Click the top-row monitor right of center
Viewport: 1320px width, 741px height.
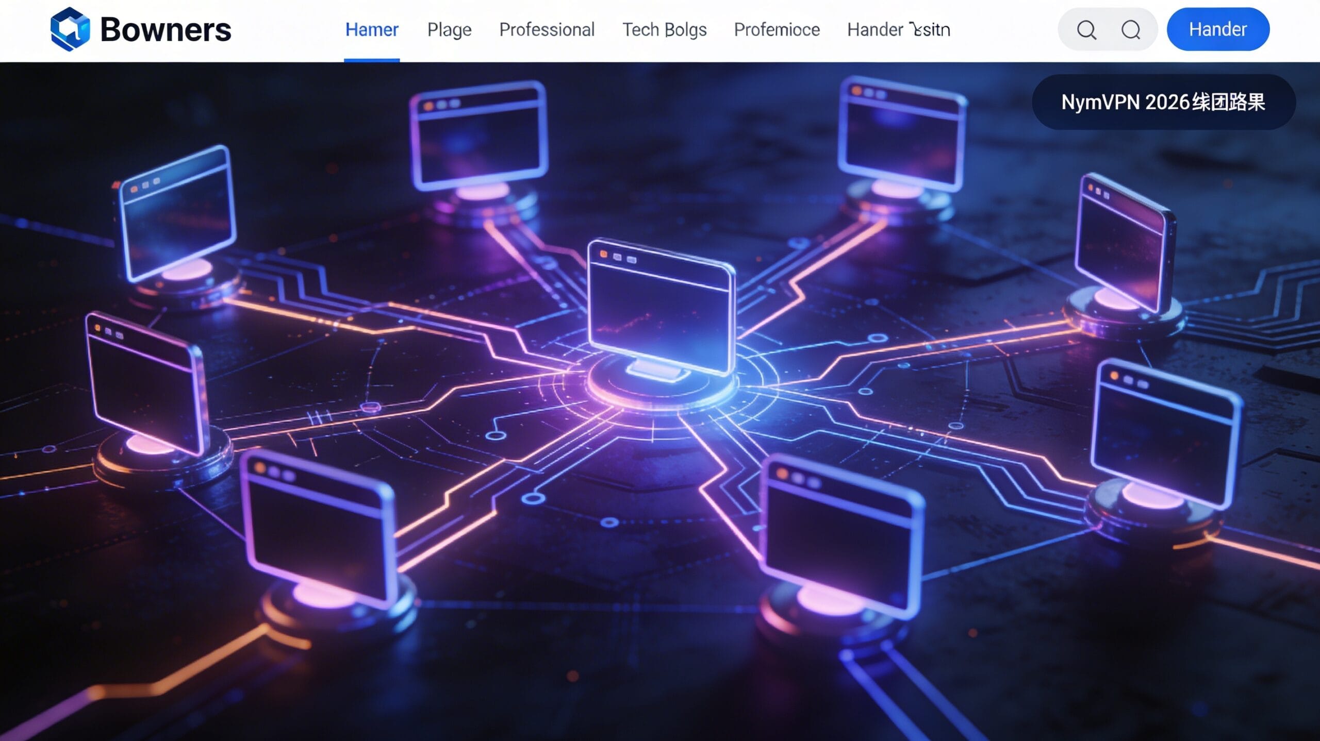(901, 134)
